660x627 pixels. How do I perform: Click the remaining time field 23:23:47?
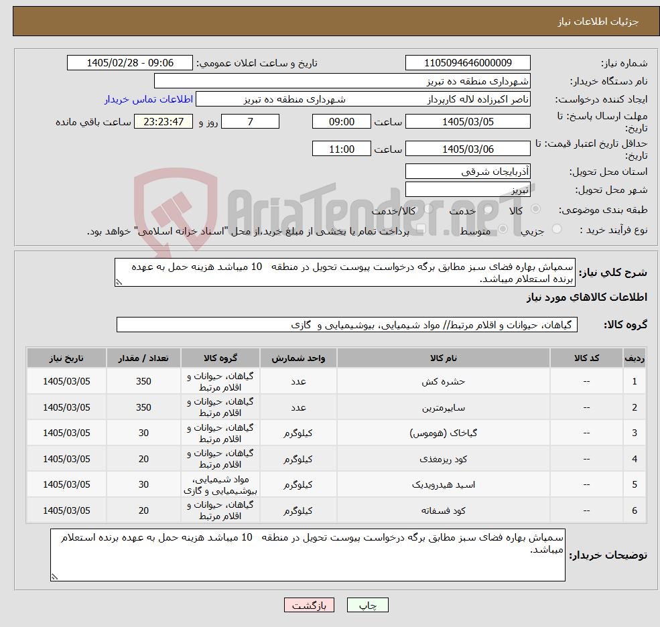click(x=163, y=122)
